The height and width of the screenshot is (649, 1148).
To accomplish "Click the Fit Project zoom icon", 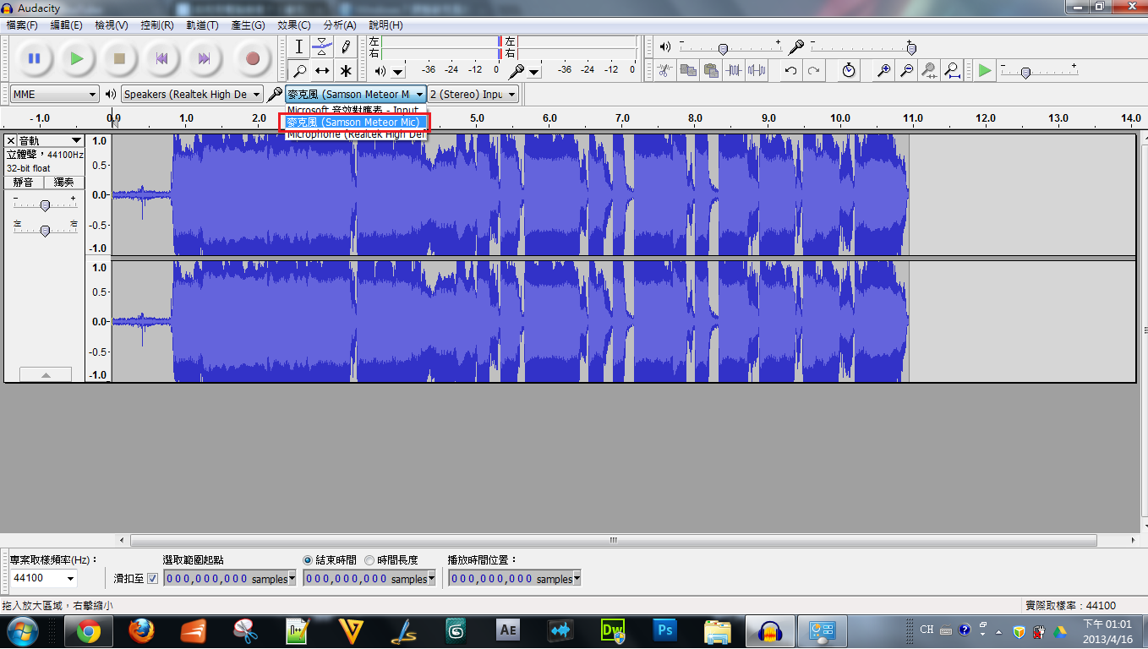I will pyautogui.click(x=952, y=71).
